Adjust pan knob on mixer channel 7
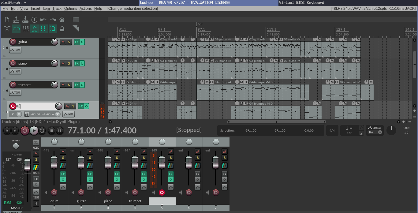The width and height of the screenshot is (418, 213). 216,142
